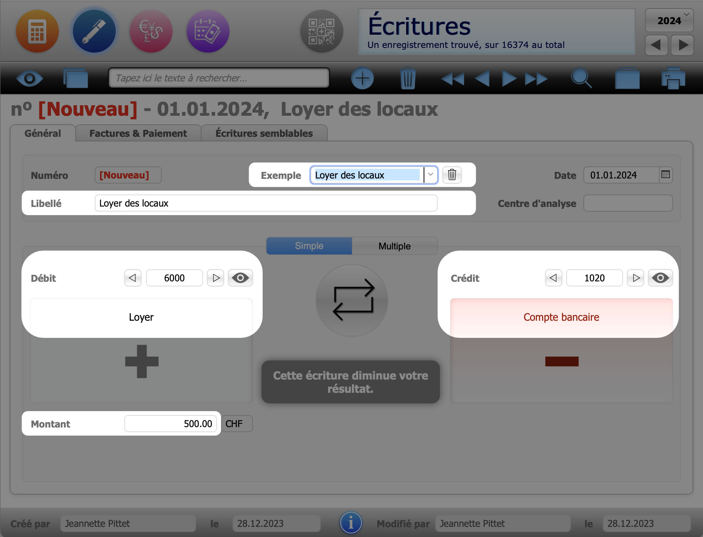
Task: Click the Modifié par field Jeannette Pittet
Action: [503, 523]
